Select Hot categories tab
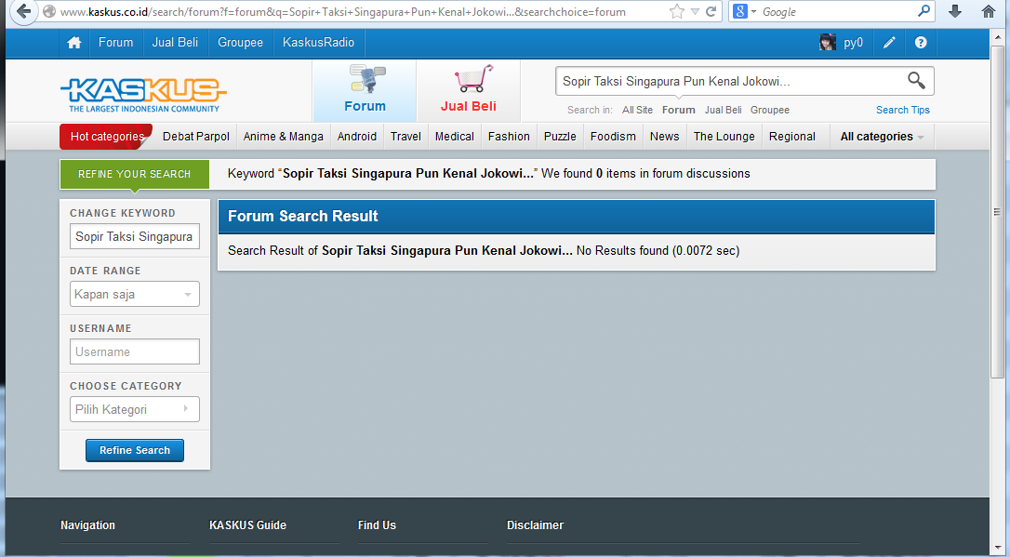Screen dimensions: 1010x557 pos(106,137)
